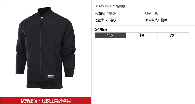Click the red 试穿建议 banner
The width and height of the screenshot is (195, 104).
point(46,100)
